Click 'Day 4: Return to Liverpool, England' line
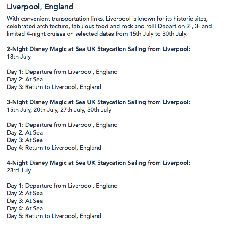This screenshot has height=226, width=247. (54, 148)
